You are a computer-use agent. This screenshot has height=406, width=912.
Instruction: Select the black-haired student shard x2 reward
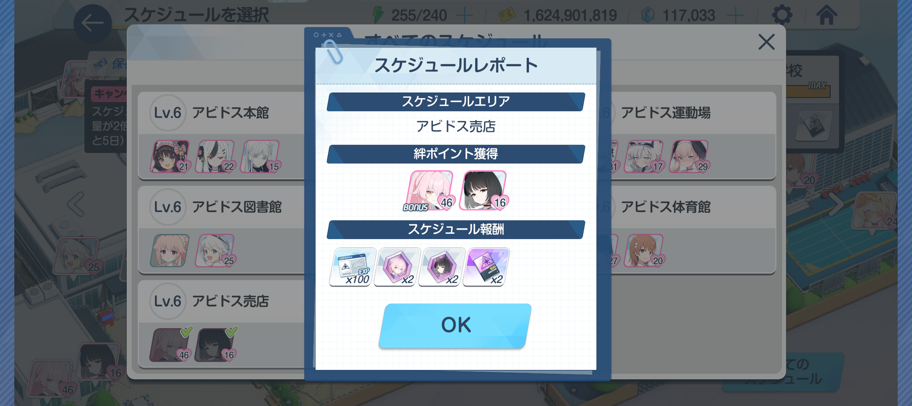coord(442,267)
